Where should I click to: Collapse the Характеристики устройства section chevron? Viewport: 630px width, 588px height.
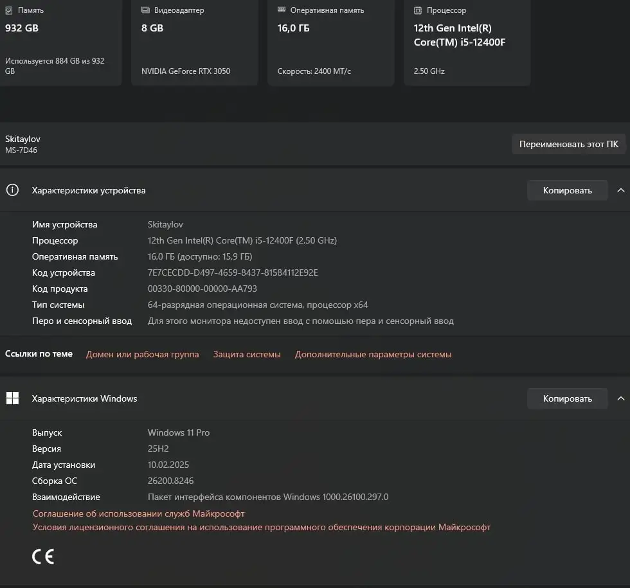tap(621, 190)
